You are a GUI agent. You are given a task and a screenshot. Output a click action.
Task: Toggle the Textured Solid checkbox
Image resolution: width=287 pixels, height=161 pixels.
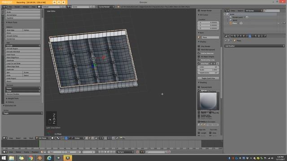click(199, 87)
